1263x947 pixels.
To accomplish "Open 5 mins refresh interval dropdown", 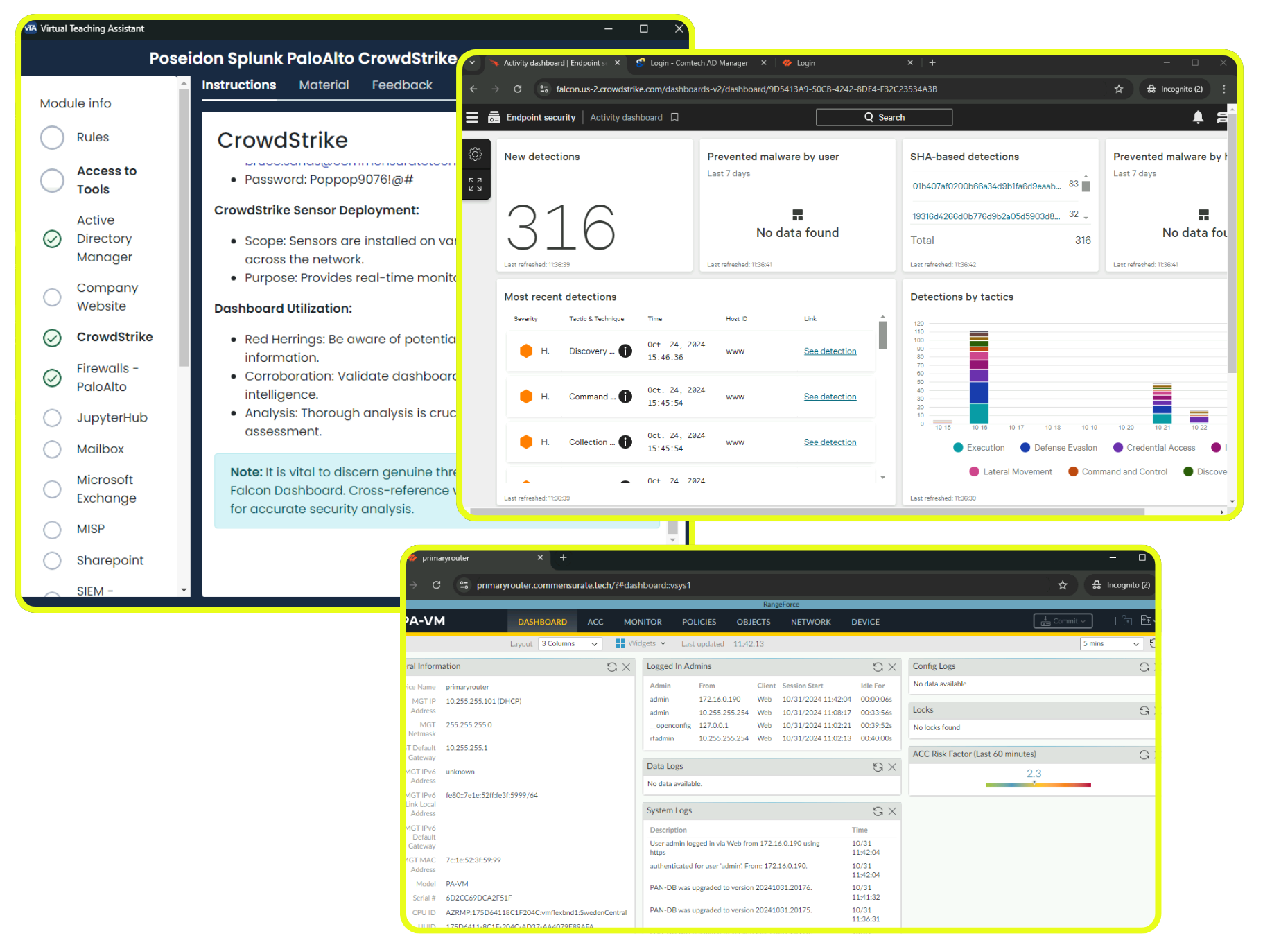I will point(1111,644).
